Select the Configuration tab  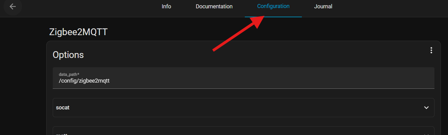pos(273,6)
